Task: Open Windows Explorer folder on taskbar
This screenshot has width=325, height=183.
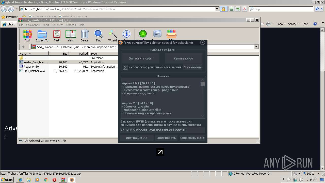Action: 29,180
